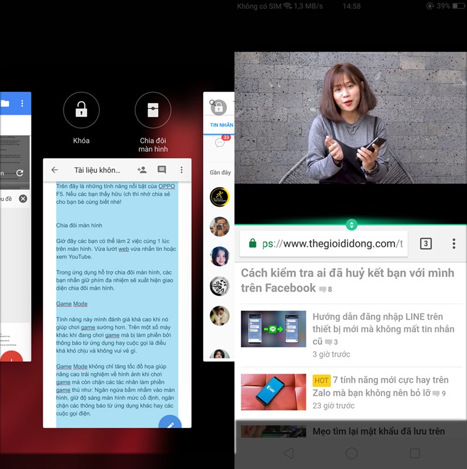
Task: Tap the Khóa lock circle icon
Action: [81, 110]
